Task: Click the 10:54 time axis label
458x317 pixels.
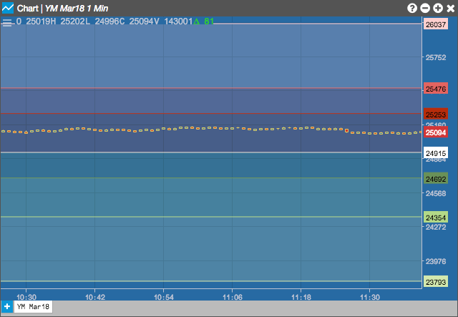Action: tap(164, 297)
